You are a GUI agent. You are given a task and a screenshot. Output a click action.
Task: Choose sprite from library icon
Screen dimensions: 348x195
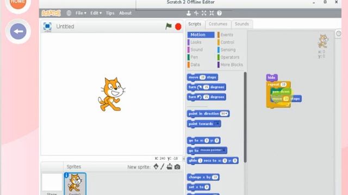click(x=156, y=166)
